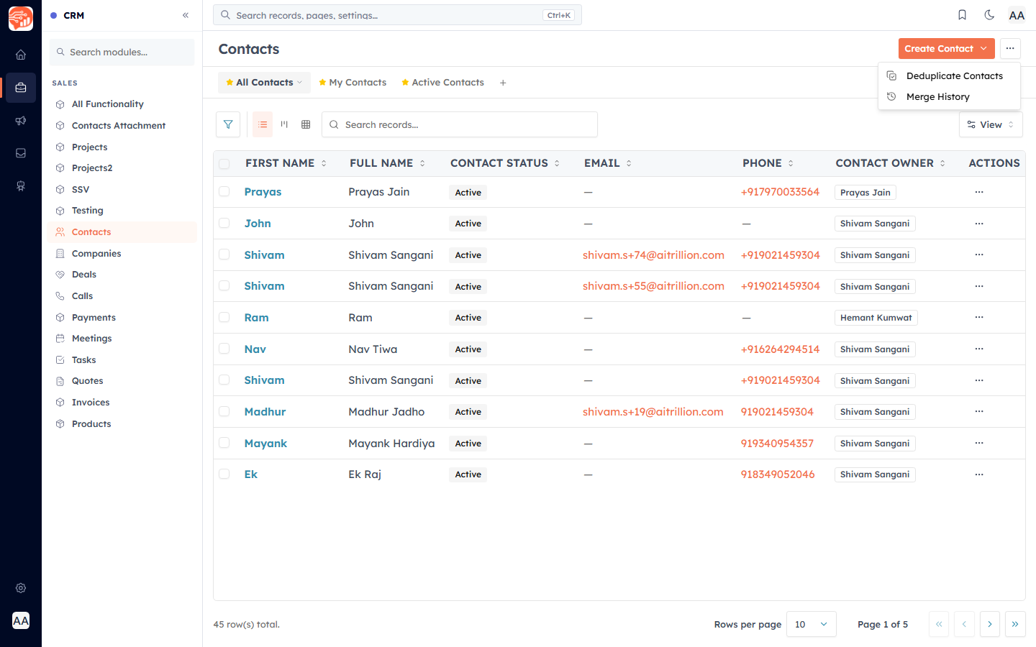The height and width of the screenshot is (647, 1036).
Task: Switch to list view icon
Action: click(263, 124)
